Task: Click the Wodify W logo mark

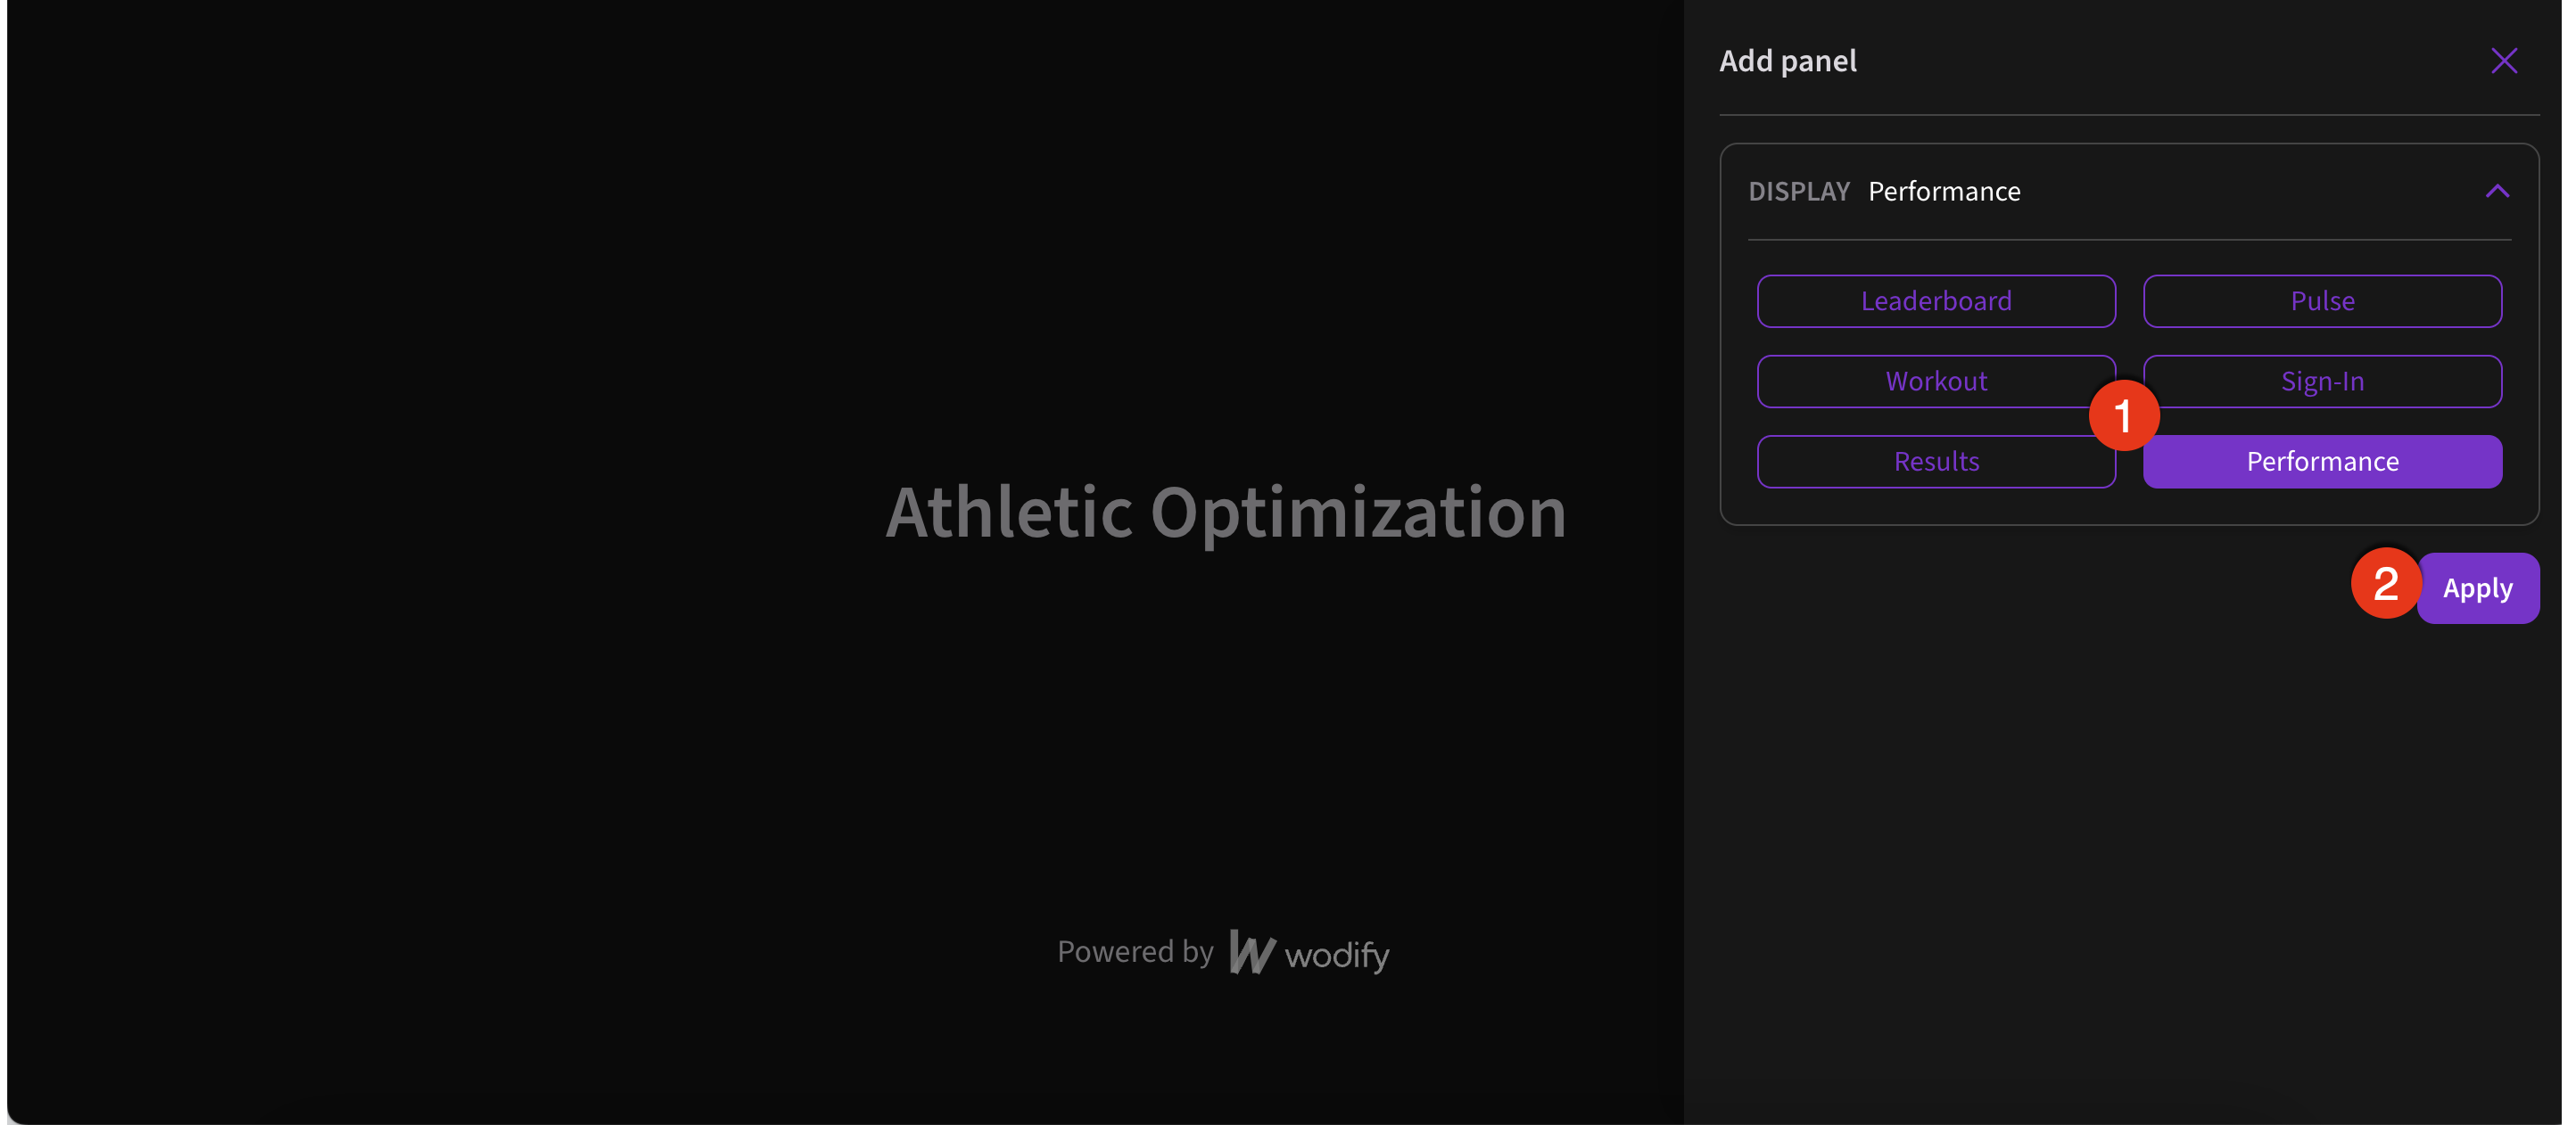Action: coord(1251,952)
